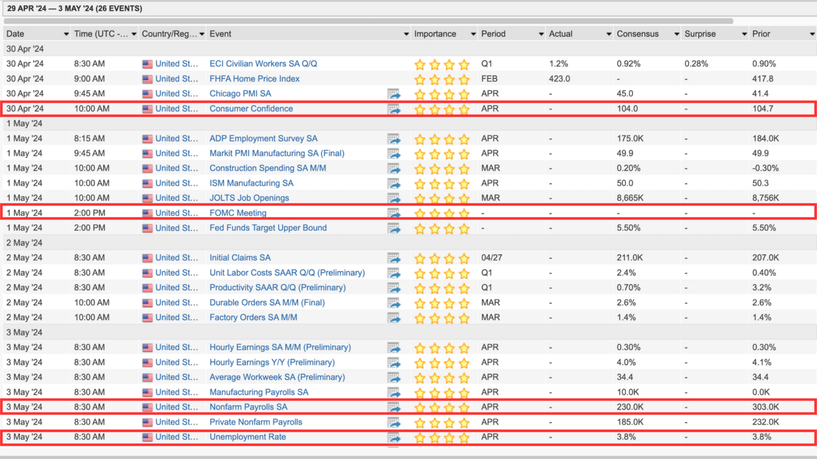
Task: Click US flag in FHFA Home Price Index row
Action: [x=147, y=79]
